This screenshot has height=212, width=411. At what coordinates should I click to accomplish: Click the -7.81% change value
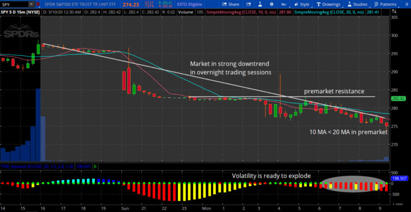pyautogui.click(x=149, y=6)
